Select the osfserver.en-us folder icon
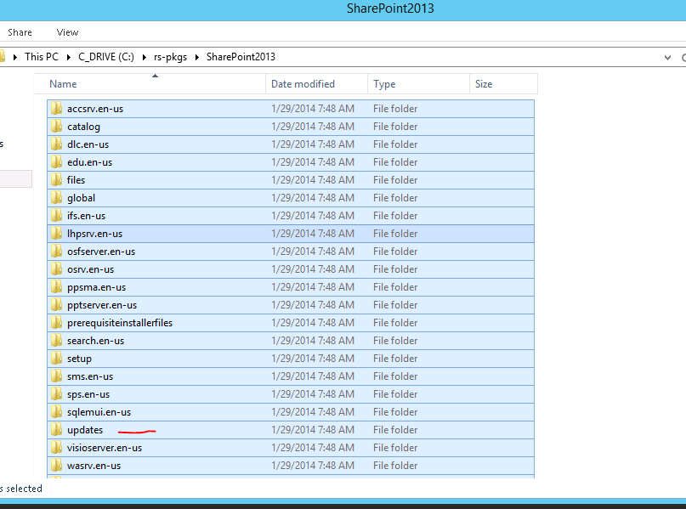Screen dimensions: 686x509 click(x=56, y=252)
